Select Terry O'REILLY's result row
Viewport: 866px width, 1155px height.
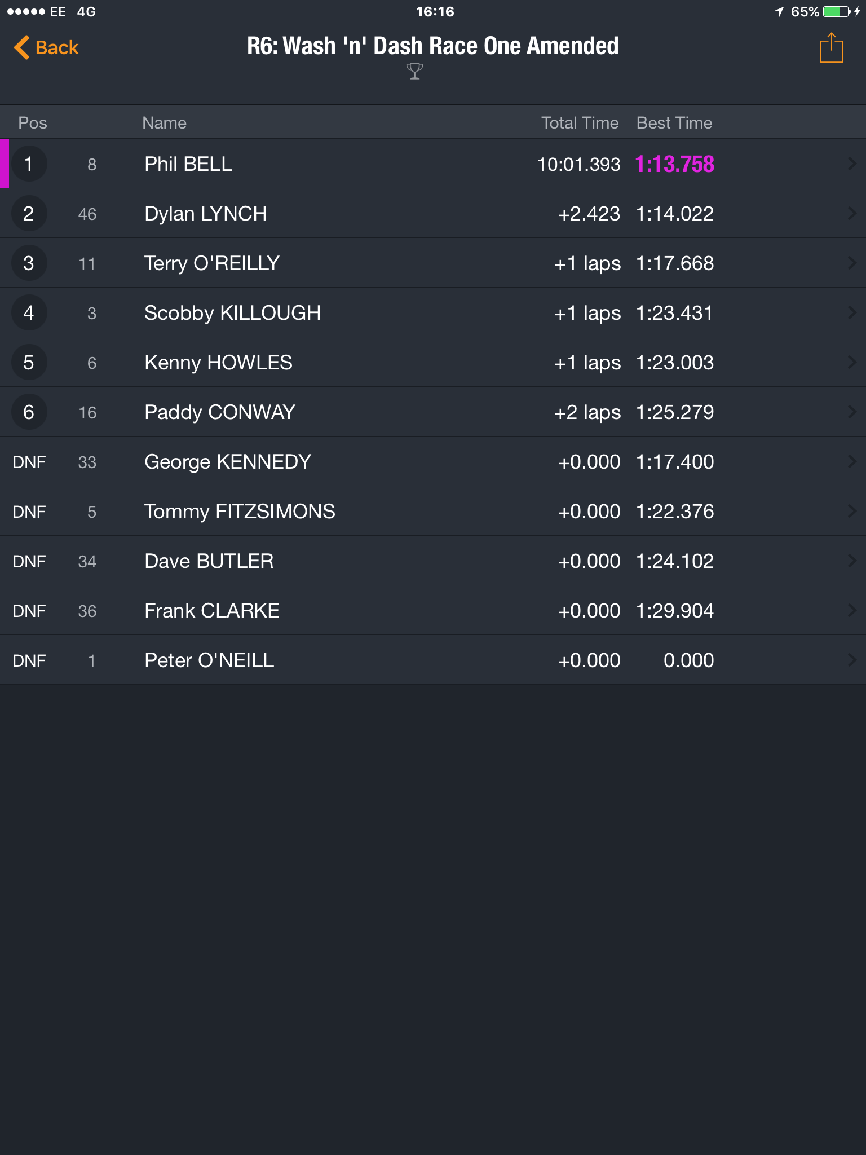[433, 263]
